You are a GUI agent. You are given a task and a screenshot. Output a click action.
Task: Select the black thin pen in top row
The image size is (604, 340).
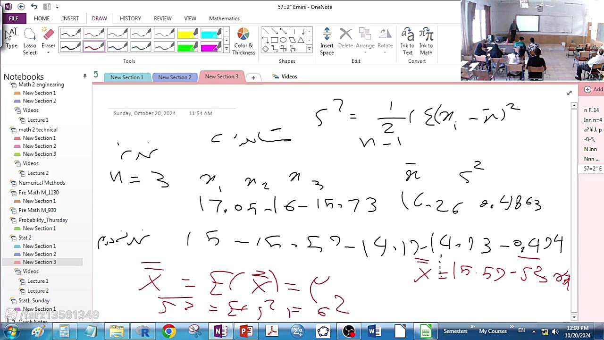70,34
